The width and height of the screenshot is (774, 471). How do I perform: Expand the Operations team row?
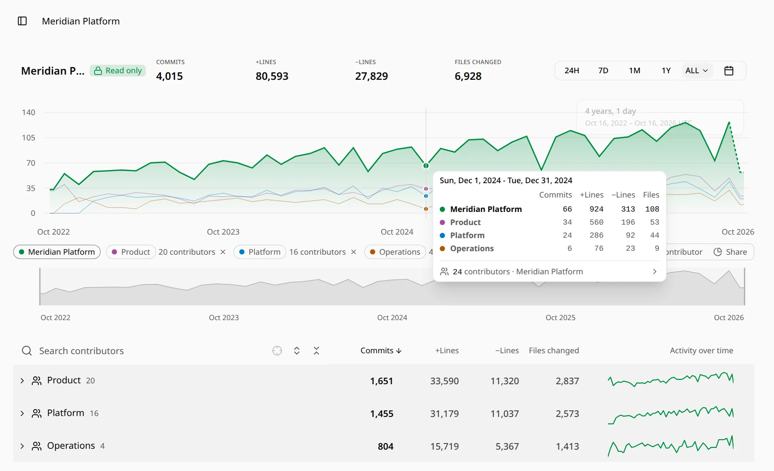coord(22,446)
